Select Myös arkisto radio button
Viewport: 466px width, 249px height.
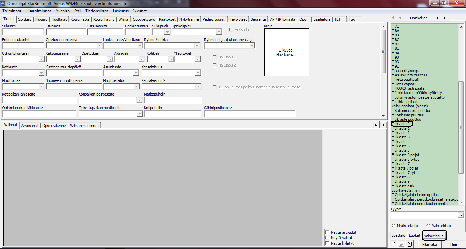click(x=394, y=226)
